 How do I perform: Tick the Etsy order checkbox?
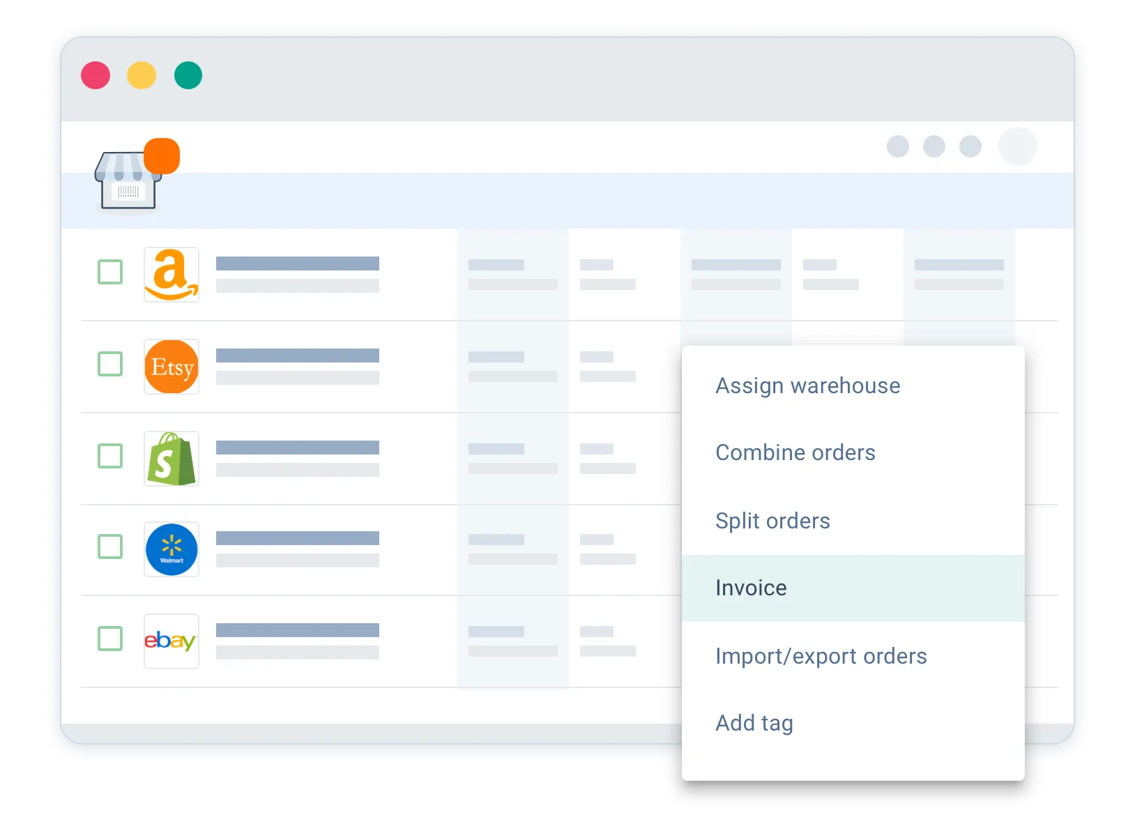tap(110, 364)
